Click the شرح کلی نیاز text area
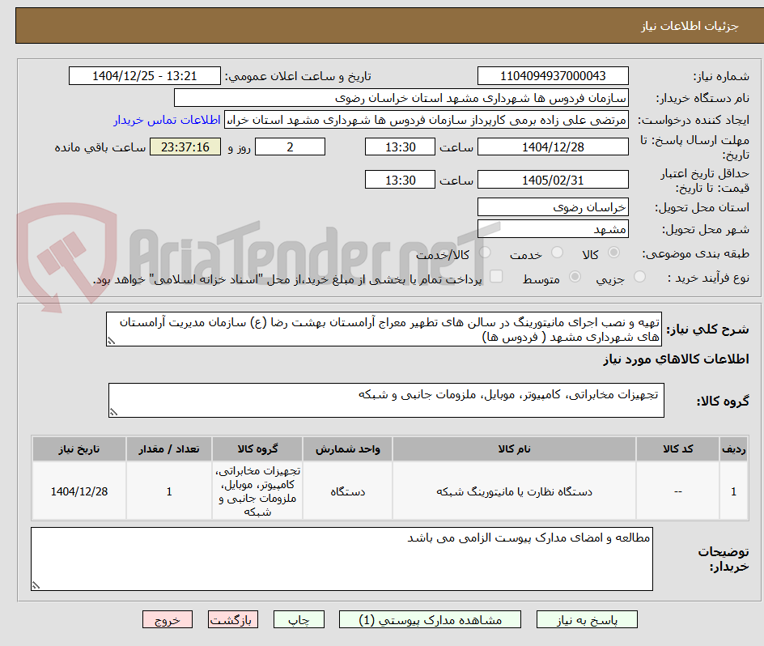764x646 pixels. point(384,329)
